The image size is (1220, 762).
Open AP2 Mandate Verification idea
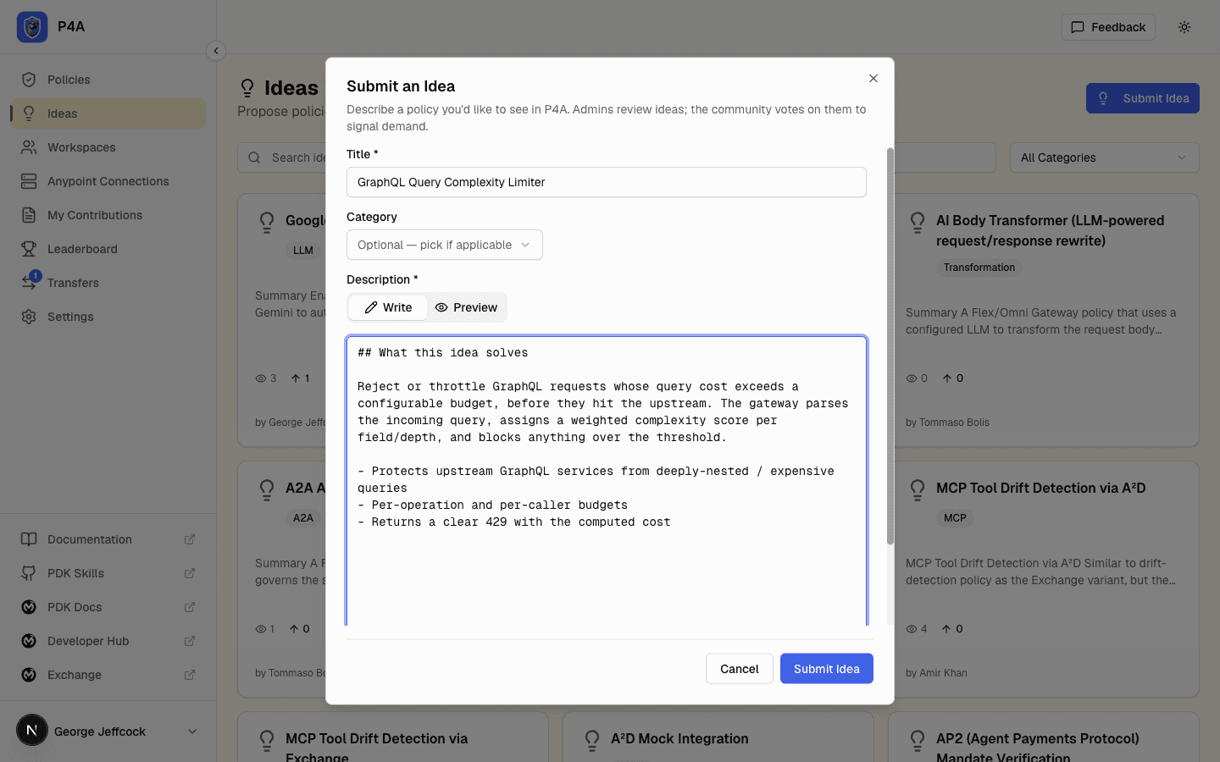pos(1038,748)
